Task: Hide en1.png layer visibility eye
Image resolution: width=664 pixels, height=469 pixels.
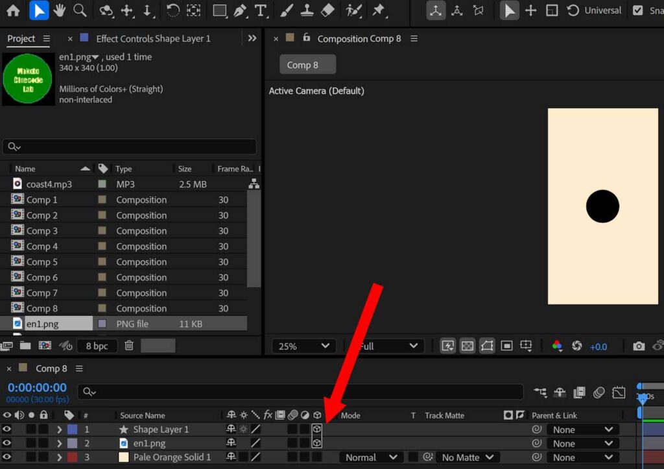Action: tap(6, 443)
